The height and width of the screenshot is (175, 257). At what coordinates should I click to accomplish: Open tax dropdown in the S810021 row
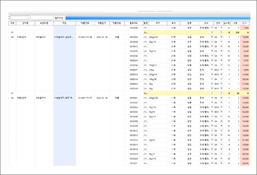click(x=212, y=163)
